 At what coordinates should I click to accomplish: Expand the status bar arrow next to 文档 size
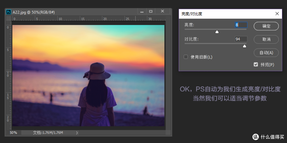pos(77,133)
